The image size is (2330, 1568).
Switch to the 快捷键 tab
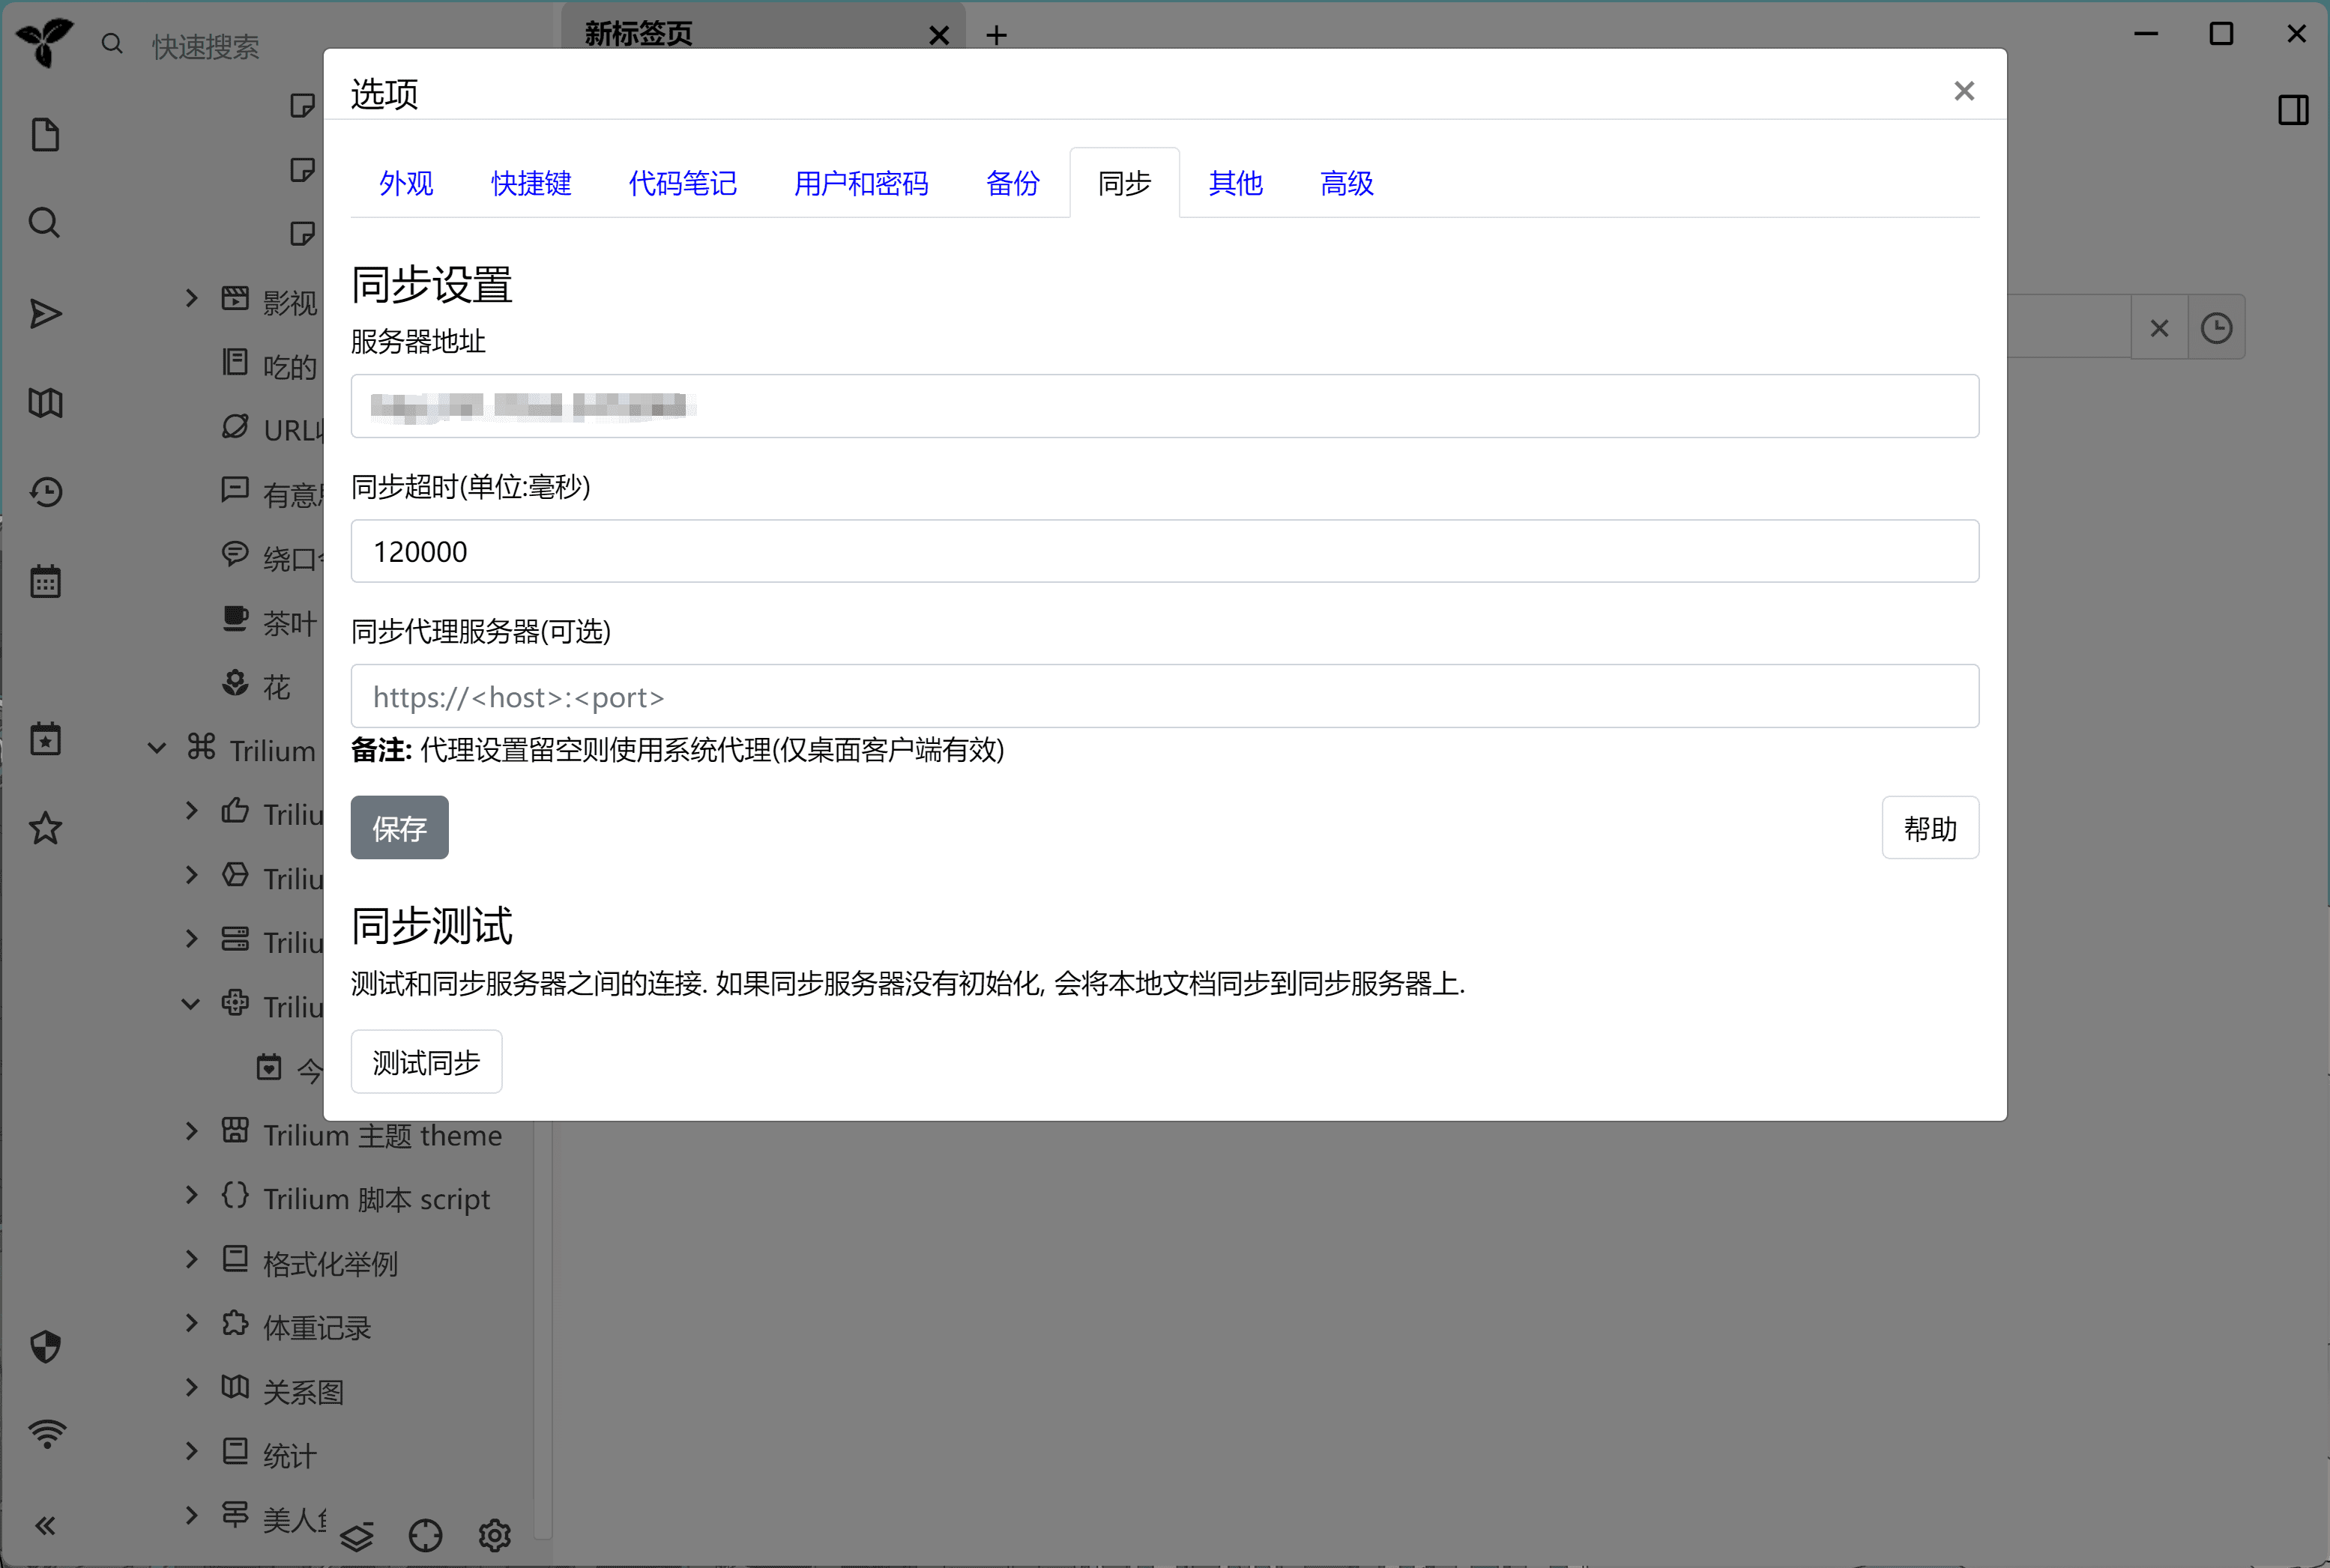pos(531,183)
